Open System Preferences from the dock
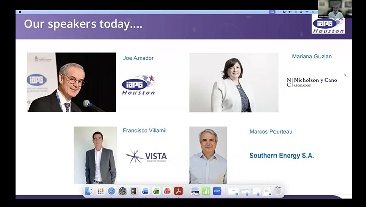The image size is (366, 207). click(x=122, y=191)
